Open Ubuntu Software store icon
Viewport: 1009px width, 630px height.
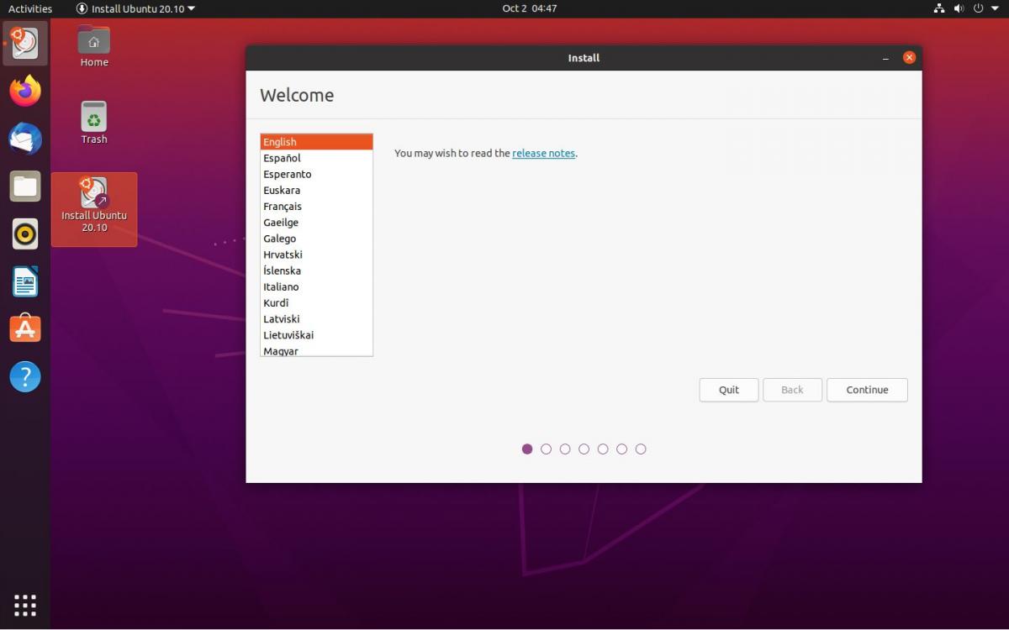tap(25, 328)
